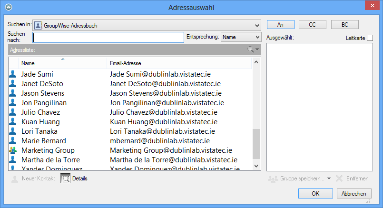
Task: Close the Adressauswahl dialog
Action: click(372, 5)
